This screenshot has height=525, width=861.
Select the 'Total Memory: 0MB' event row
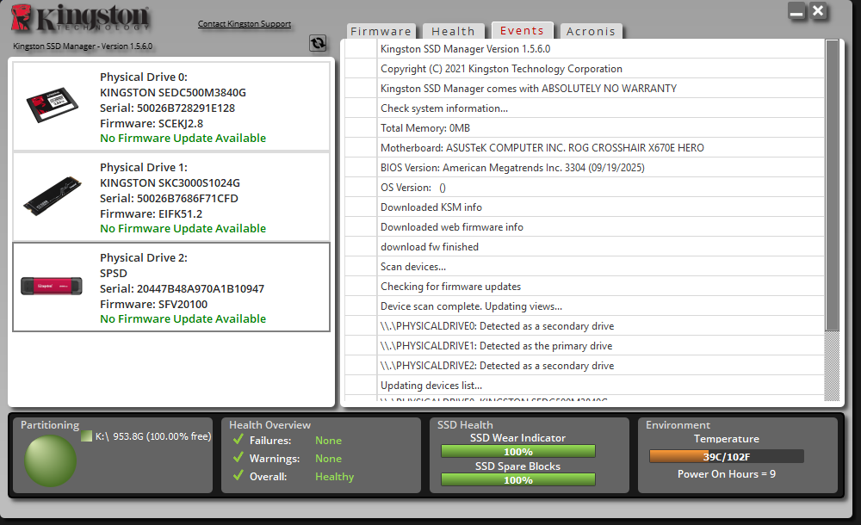tap(585, 128)
